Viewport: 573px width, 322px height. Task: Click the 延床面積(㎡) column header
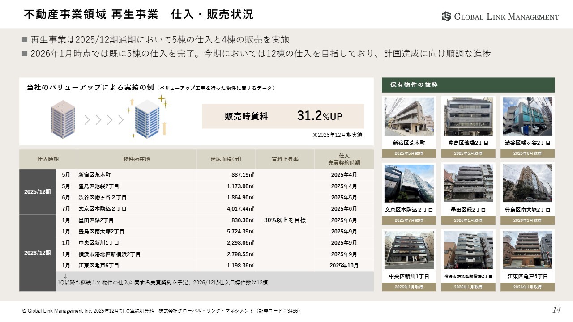(x=226, y=159)
